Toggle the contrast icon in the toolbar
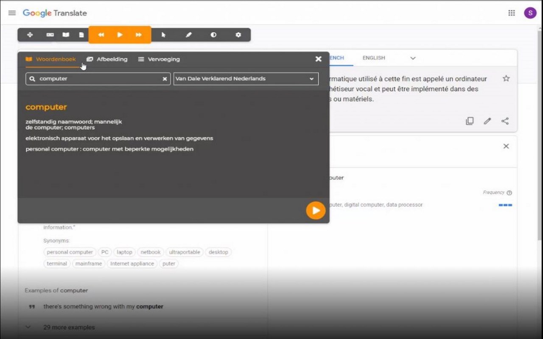Viewport: 543px width, 339px height. [213, 35]
